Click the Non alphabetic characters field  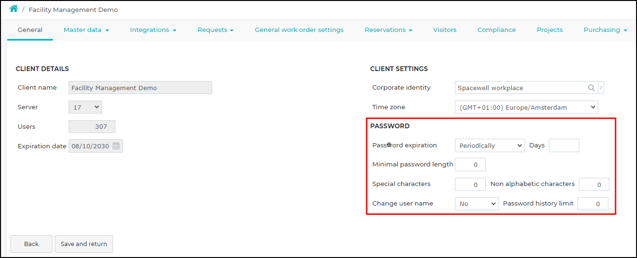click(594, 184)
